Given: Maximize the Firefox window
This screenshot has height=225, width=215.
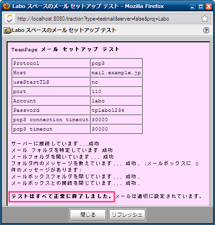Looking at the screenshot, I should point(200,7).
